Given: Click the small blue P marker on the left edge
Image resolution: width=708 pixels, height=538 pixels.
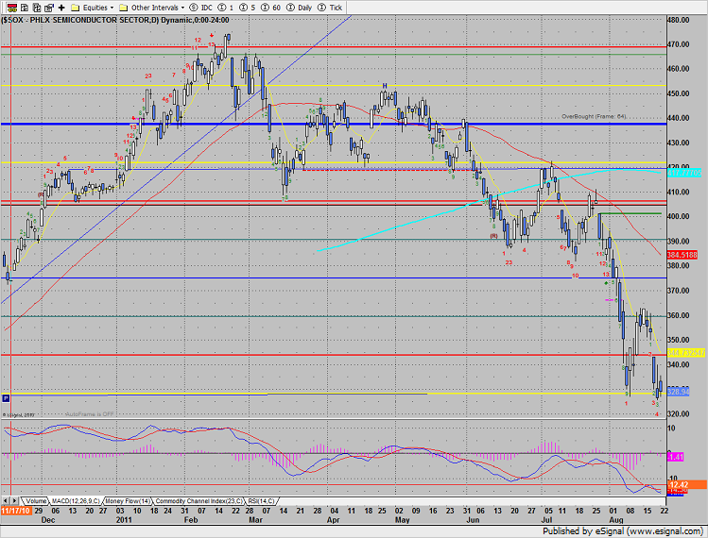Looking at the screenshot, I should pos(6,398).
